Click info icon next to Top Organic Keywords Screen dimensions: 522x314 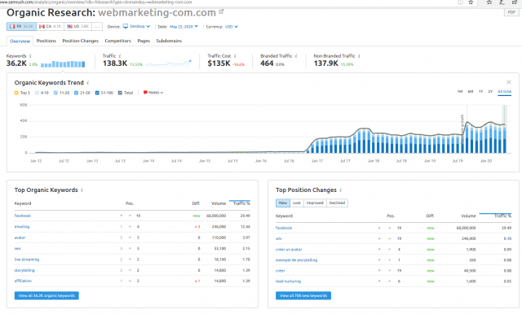pos(82,190)
